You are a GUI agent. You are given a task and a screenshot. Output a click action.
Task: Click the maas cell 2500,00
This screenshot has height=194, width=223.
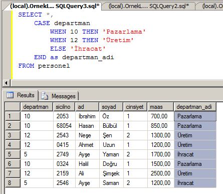(x=161, y=173)
